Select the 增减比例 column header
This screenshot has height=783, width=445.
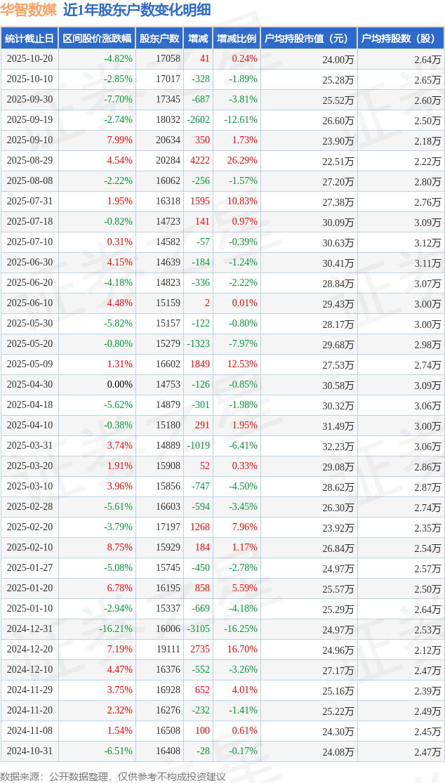(x=237, y=39)
